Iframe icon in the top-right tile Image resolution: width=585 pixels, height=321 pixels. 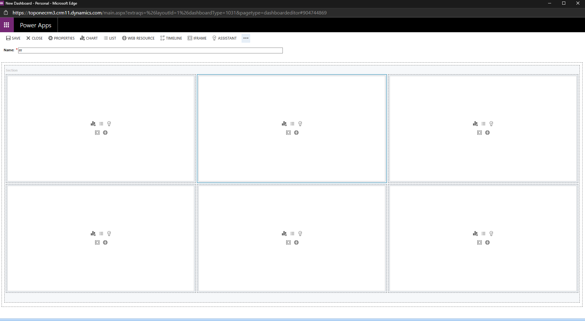click(479, 133)
